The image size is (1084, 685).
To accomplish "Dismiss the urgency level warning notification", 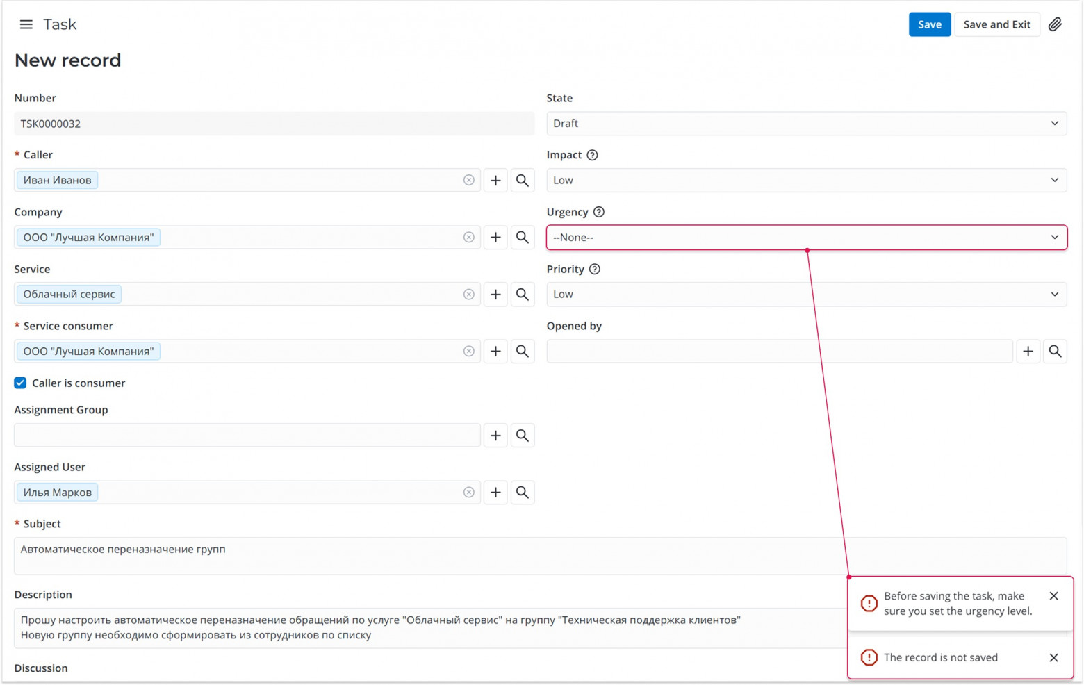I will 1053,596.
